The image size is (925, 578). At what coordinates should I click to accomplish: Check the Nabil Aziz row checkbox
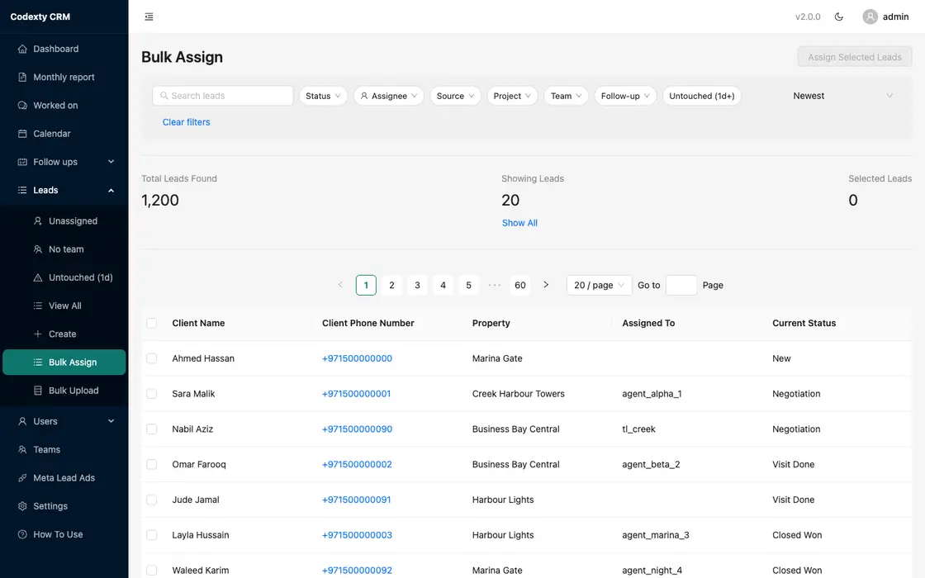pyautogui.click(x=152, y=429)
